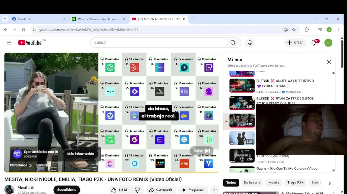The image size is (347, 194).
Task: Select the playlist video with 2:25 duration
Action: 242,138
